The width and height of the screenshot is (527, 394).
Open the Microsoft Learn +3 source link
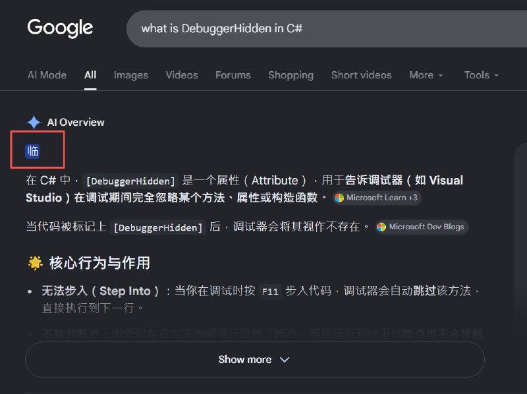377,198
